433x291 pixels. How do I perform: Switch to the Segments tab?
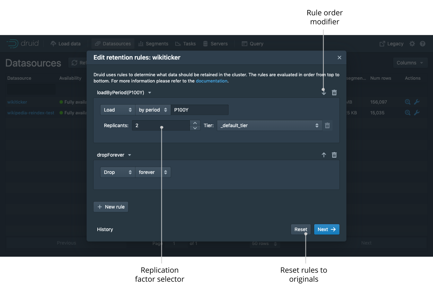153,44
